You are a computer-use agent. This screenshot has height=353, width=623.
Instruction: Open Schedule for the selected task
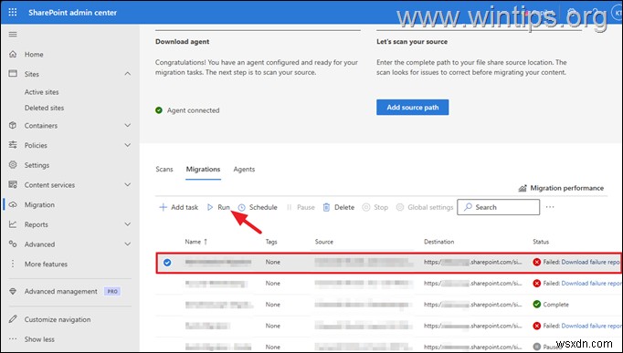[x=258, y=207]
